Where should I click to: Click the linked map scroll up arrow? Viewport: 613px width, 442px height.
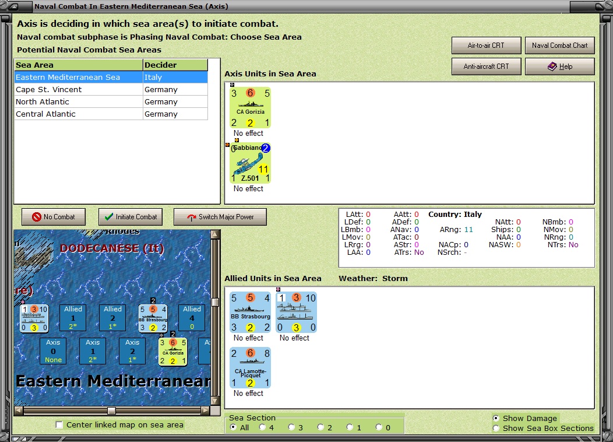215,234
